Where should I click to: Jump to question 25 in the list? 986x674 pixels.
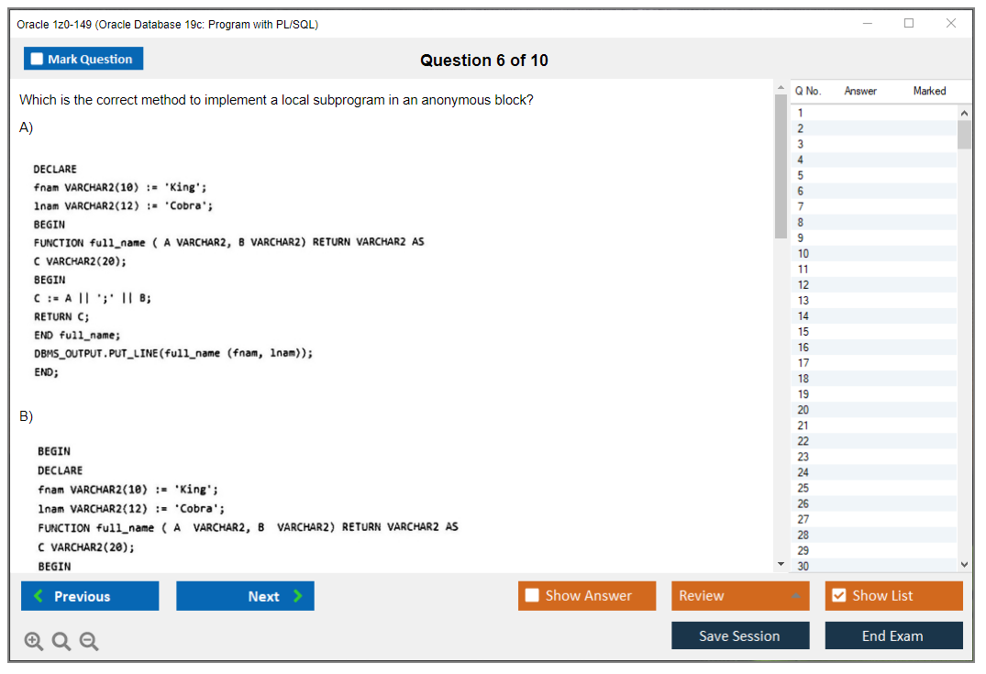pyautogui.click(x=803, y=488)
